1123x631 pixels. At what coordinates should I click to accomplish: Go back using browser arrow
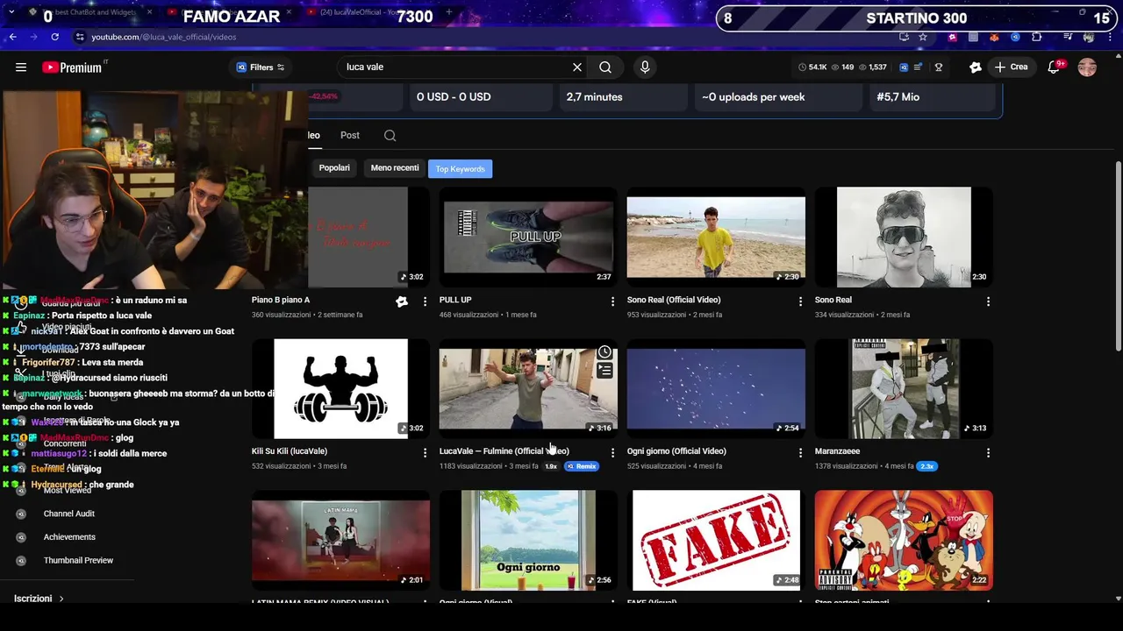(x=12, y=37)
